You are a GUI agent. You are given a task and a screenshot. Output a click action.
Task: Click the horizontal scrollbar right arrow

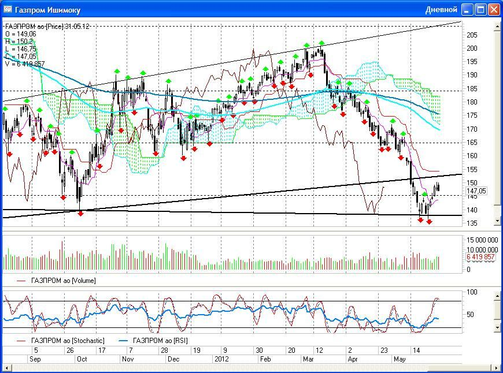[x=497, y=367]
